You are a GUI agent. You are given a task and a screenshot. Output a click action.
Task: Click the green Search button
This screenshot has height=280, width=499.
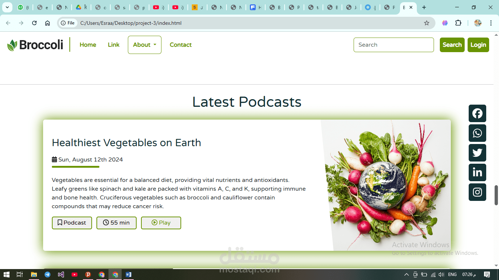tap(452, 45)
